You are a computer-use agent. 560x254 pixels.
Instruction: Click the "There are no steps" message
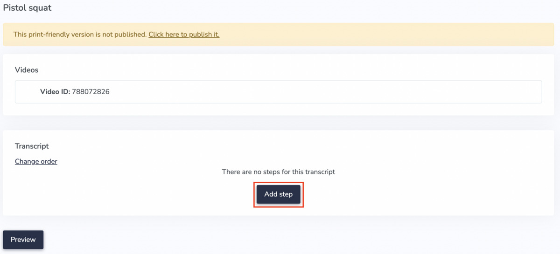[279, 172]
